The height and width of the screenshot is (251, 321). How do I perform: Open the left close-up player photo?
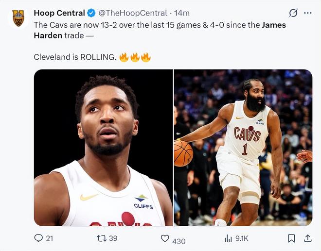click(x=103, y=148)
